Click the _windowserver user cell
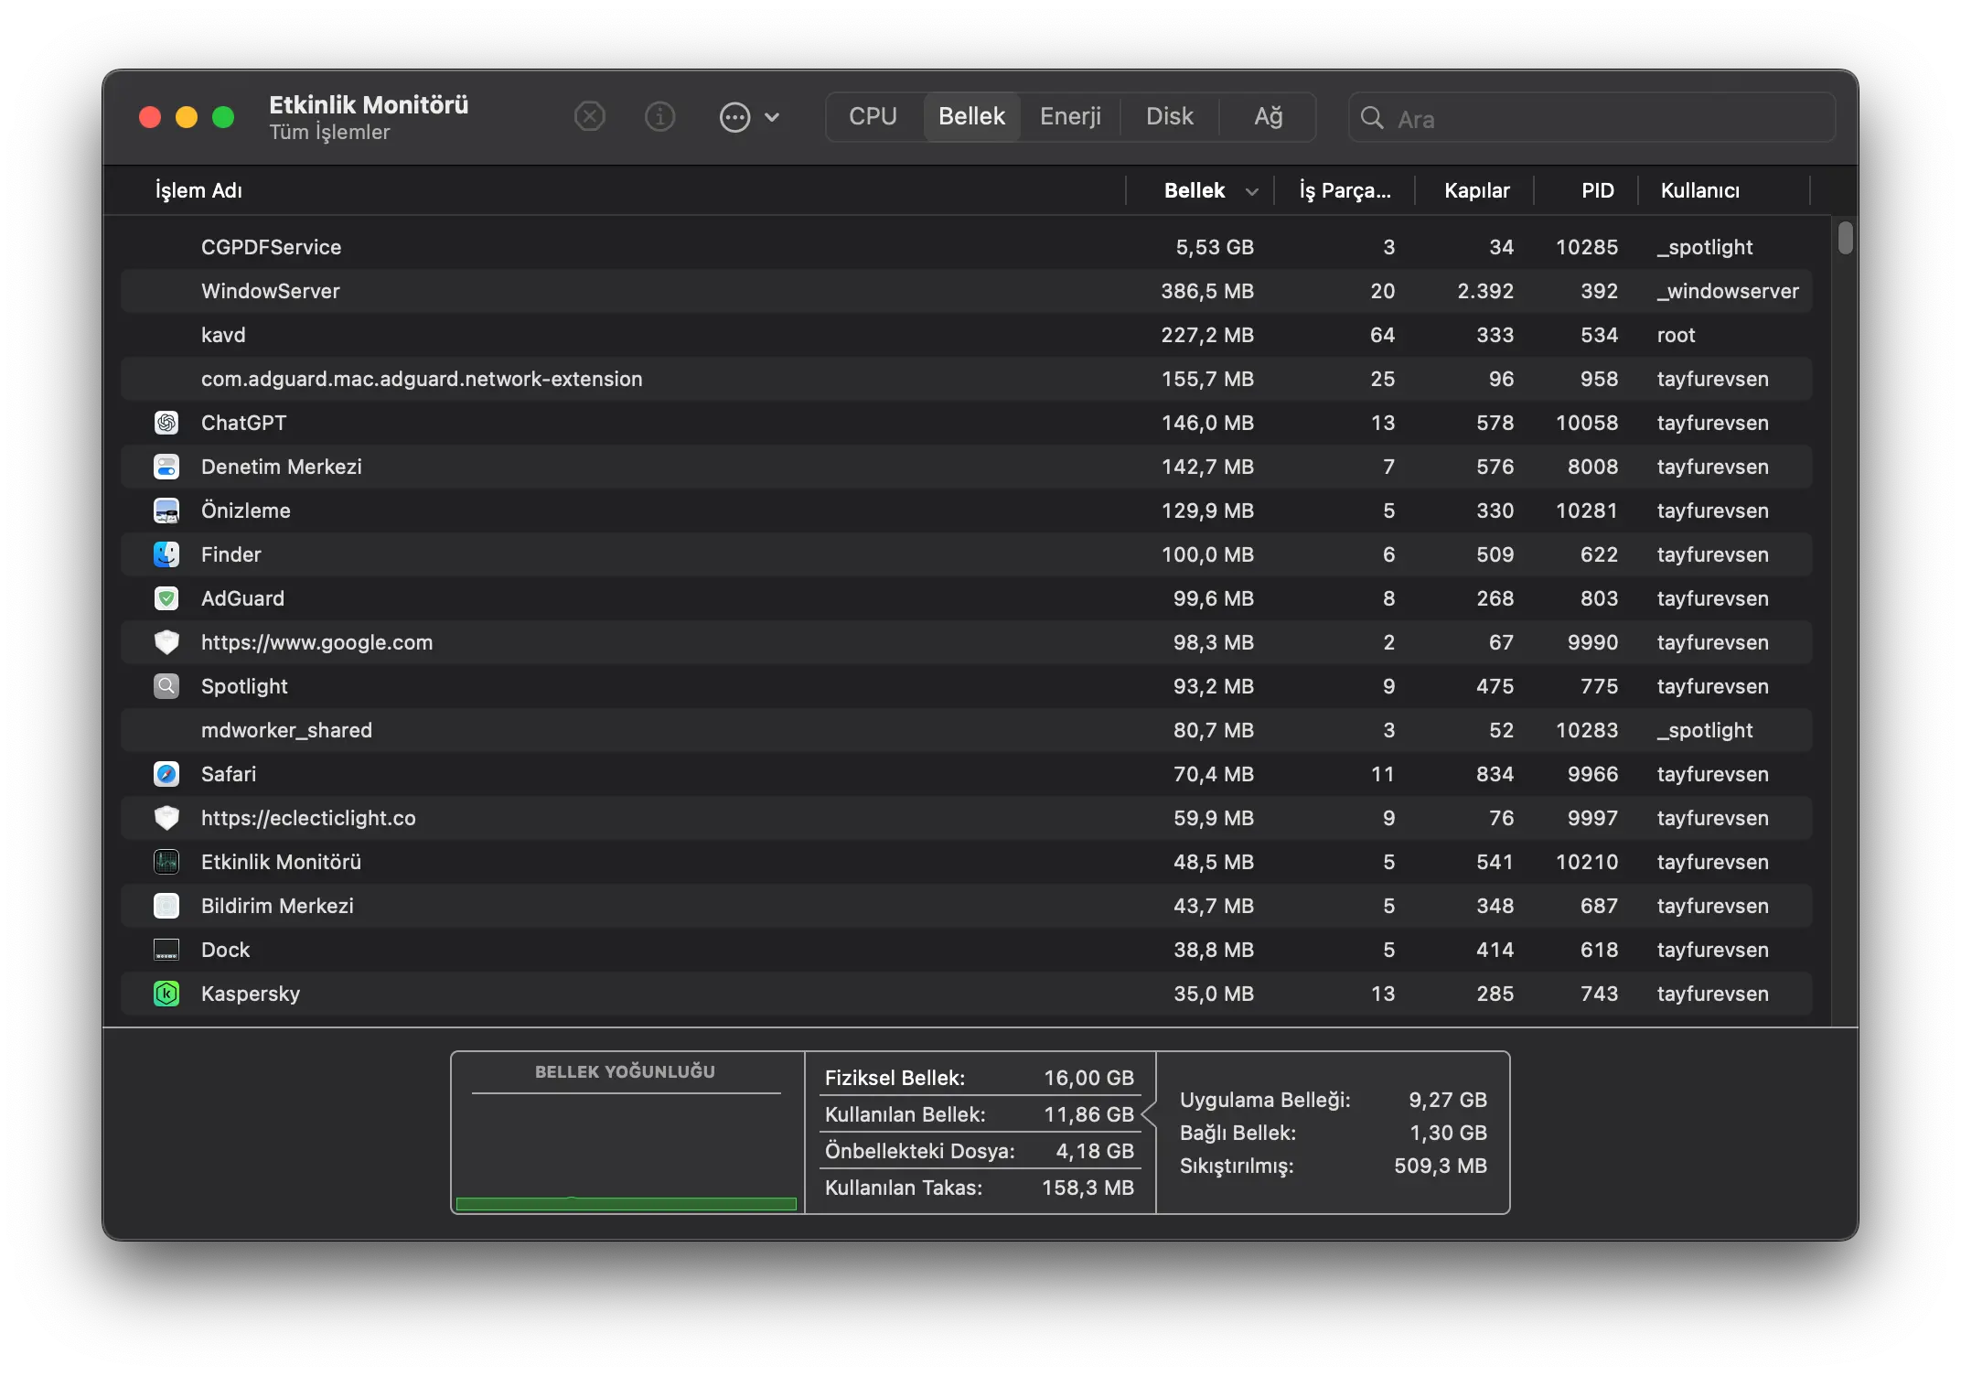 [1728, 291]
